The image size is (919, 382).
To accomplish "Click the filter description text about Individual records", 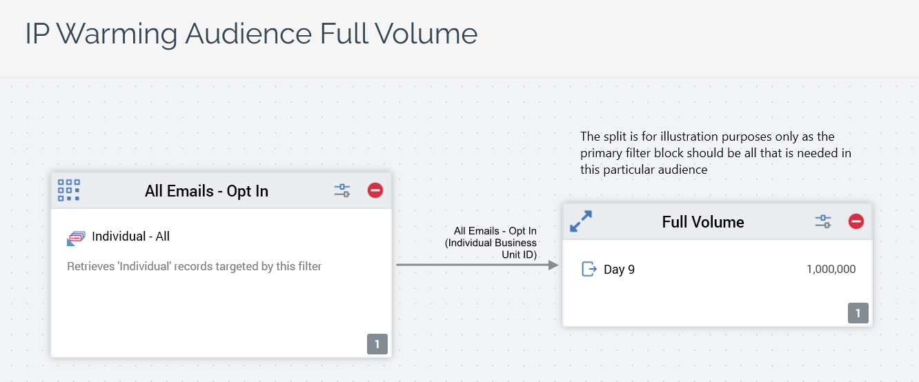I will click(194, 266).
